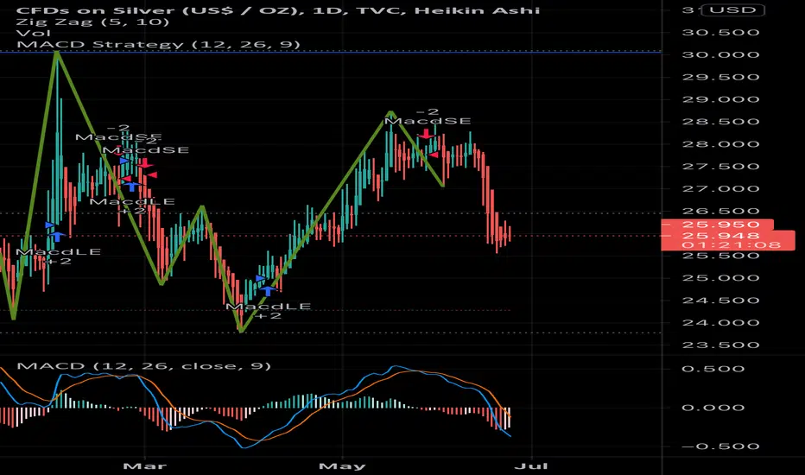The image size is (805, 475).
Task: Click the 30.000 price axis label
Action: [720, 55]
